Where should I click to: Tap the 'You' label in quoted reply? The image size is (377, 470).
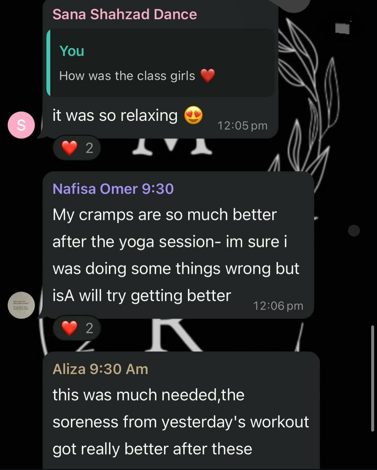[x=72, y=51]
